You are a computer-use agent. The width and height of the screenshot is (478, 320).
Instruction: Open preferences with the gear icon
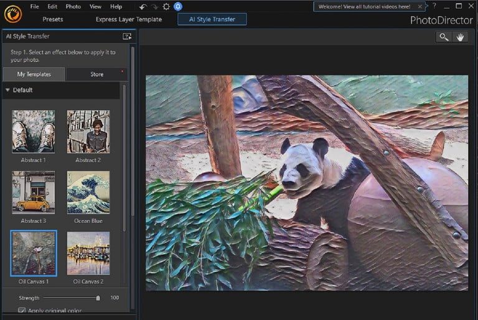[166, 6]
